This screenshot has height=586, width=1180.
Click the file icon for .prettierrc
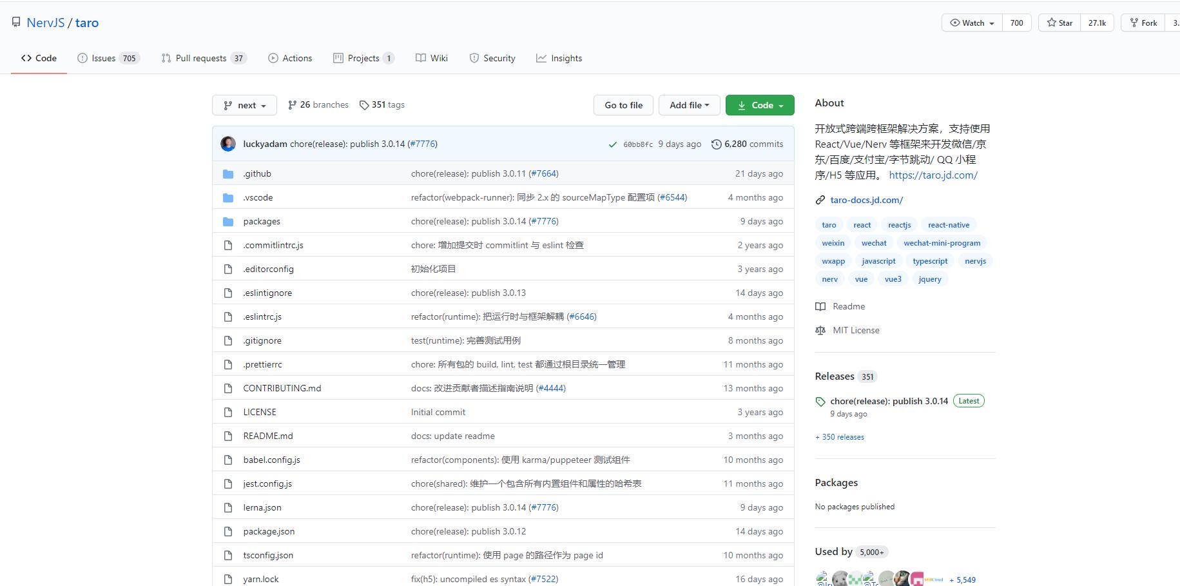point(228,365)
